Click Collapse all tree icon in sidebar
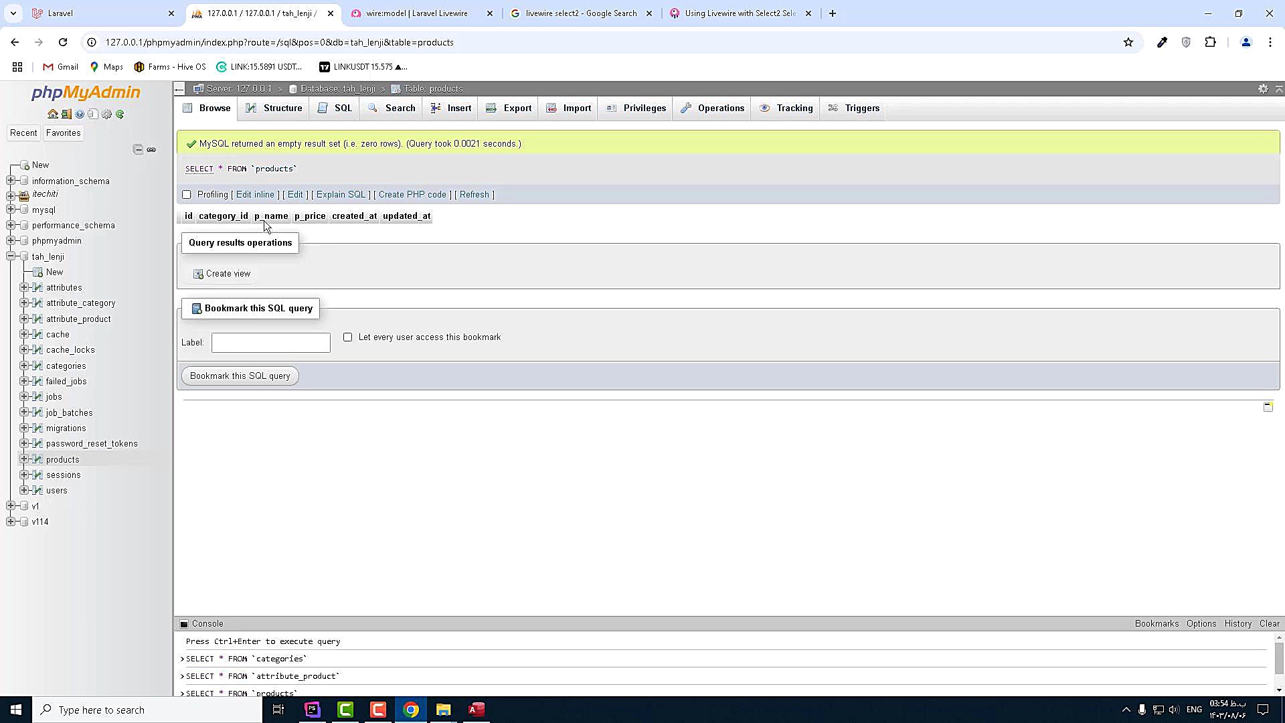Viewport: 1285px width, 723px height. coord(138,149)
